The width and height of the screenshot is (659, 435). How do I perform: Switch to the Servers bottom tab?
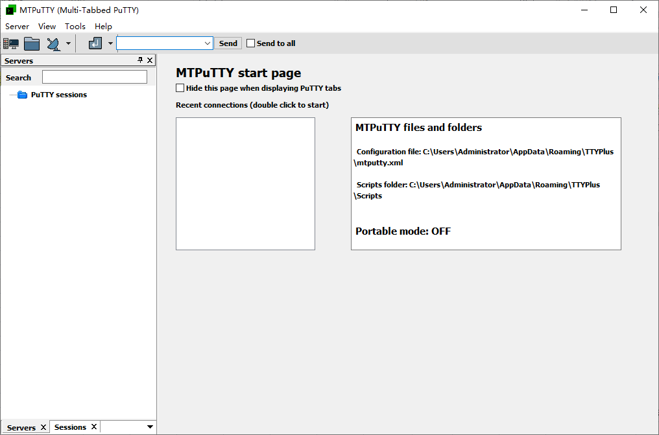21,427
